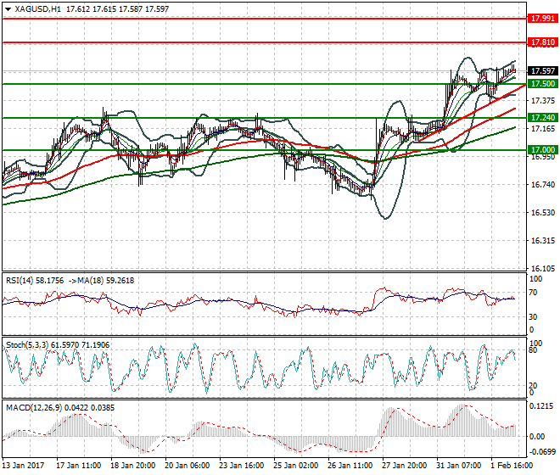560x475 pixels.
Task: Click the 17.375 price scale value
Action: (x=543, y=101)
